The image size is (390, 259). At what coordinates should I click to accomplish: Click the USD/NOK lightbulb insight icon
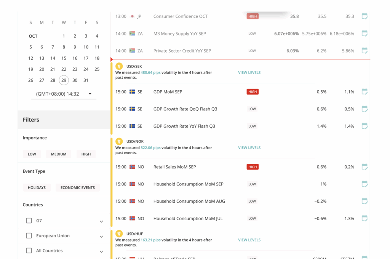click(x=119, y=141)
